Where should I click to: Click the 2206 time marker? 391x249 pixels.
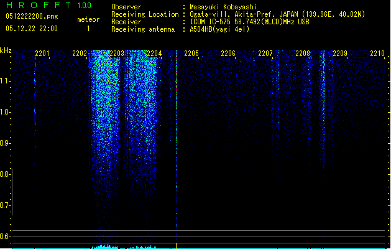click(x=228, y=53)
